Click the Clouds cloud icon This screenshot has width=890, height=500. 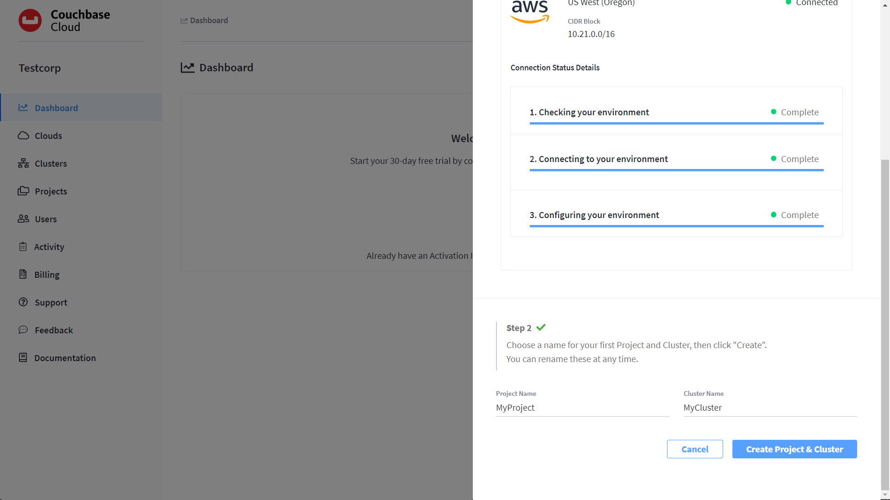[23, 136]
